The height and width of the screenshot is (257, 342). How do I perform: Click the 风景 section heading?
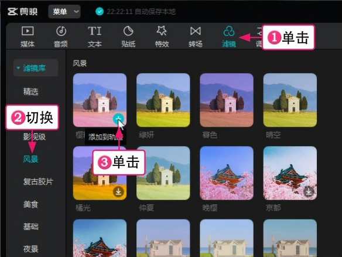point(80,63)
